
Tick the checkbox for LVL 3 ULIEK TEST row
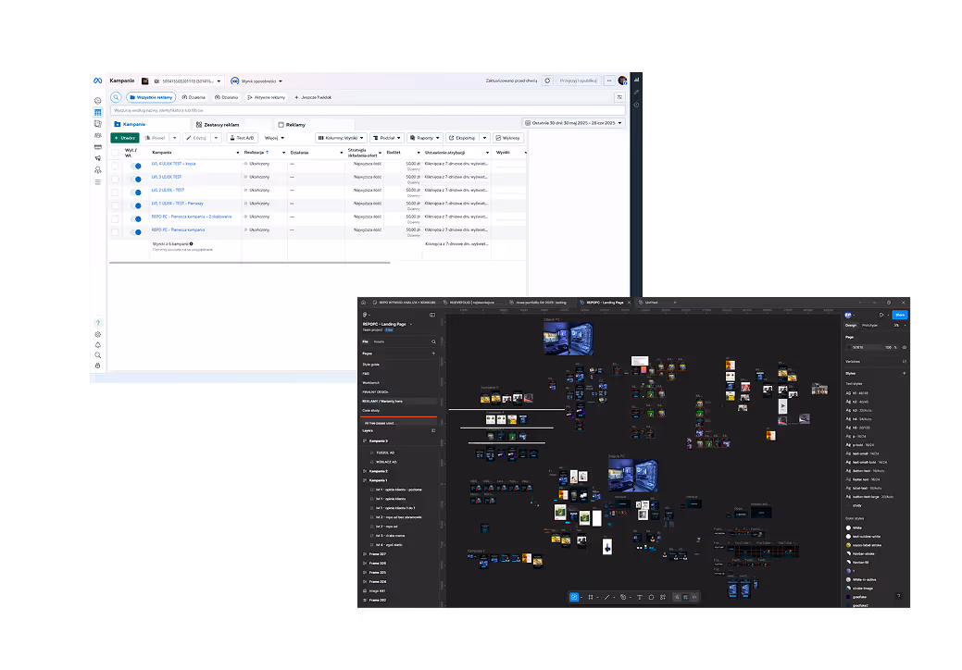[115, 179]
